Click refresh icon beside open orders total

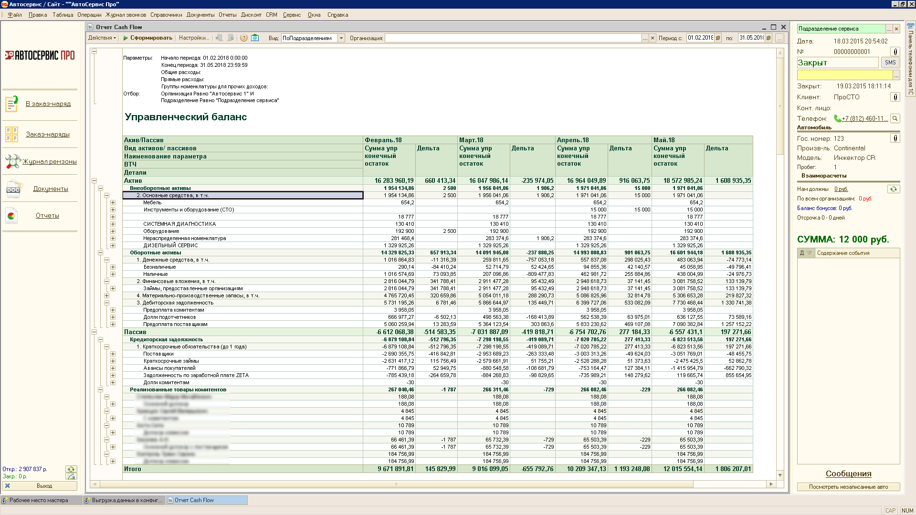pos(71,469)
